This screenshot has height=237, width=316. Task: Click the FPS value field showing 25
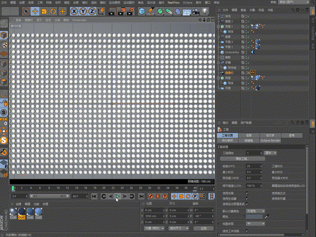tap(254, 166)
